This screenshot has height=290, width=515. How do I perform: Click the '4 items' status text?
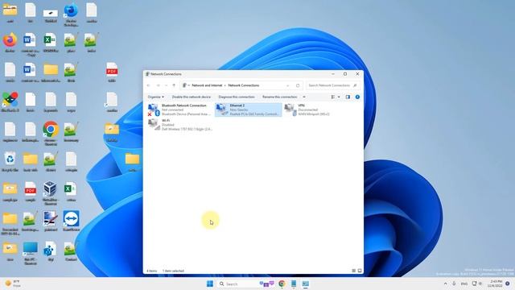click(x=152, y=271)
